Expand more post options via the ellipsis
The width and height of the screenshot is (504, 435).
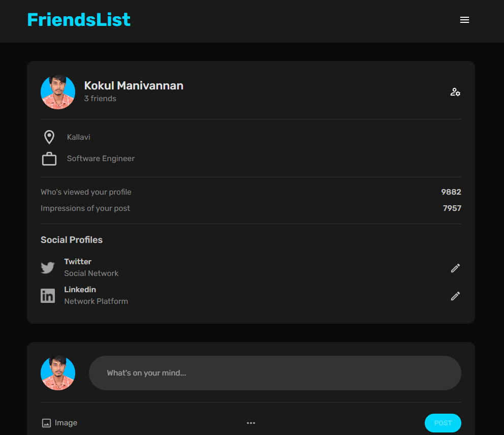tap(251, 423)
